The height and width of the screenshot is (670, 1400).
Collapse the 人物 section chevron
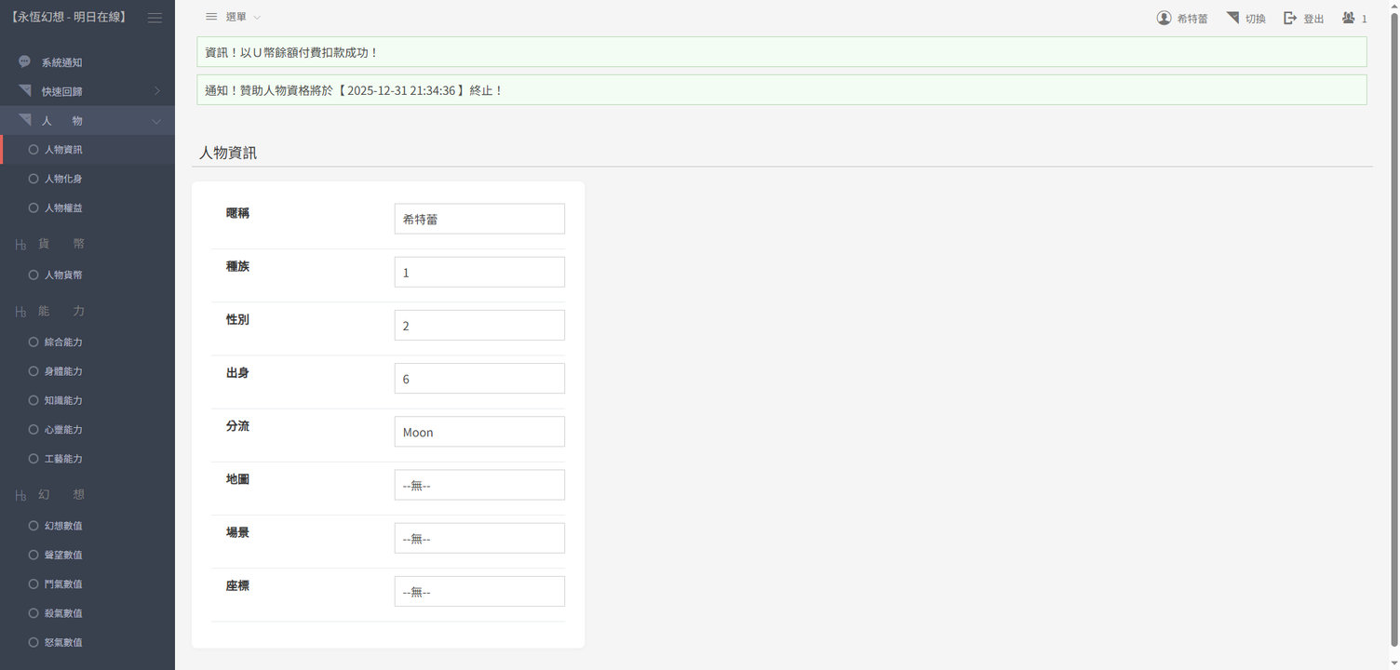(156, 122)
